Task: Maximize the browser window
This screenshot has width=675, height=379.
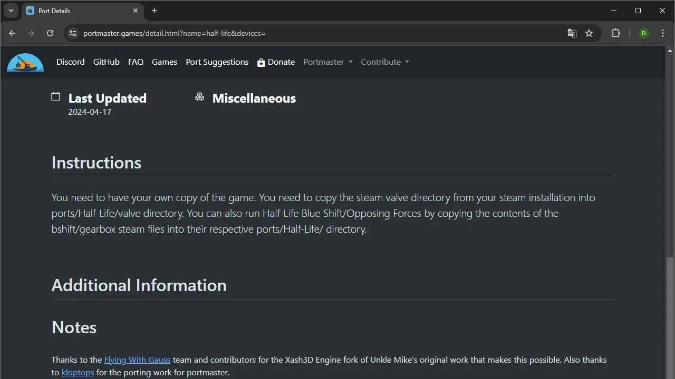Action: point(638,11)
